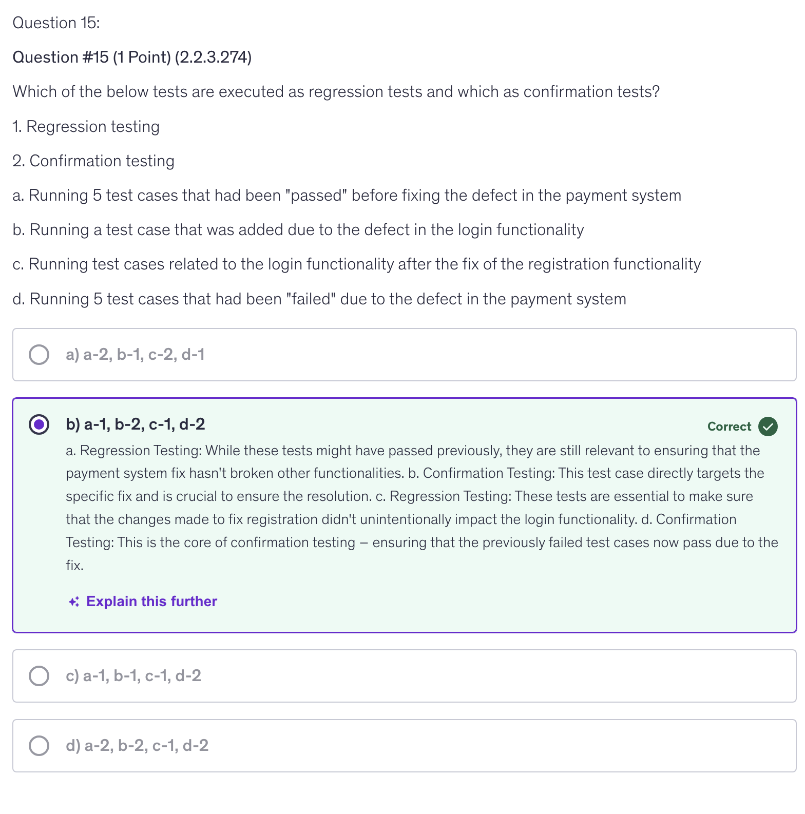The width and height of the screenshot is (805, 814).
Task: Click the "2. Confirmation testing" line
Action: (x=93, y=161)
